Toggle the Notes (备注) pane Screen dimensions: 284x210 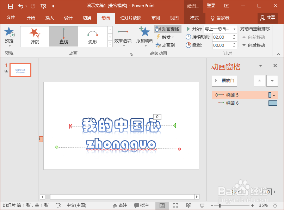coord(120,205)
